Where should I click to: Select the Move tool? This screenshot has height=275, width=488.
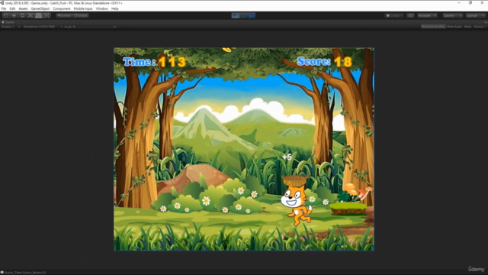(14, 15)
